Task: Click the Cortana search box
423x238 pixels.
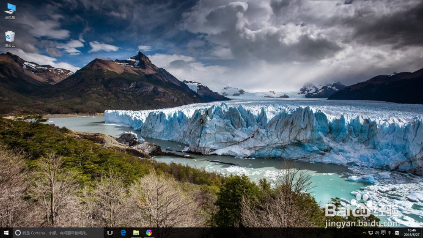Action: tap(58, 233)
